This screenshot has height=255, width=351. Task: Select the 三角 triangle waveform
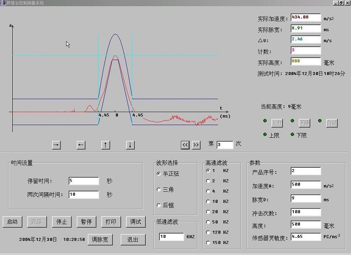[159, 190]
